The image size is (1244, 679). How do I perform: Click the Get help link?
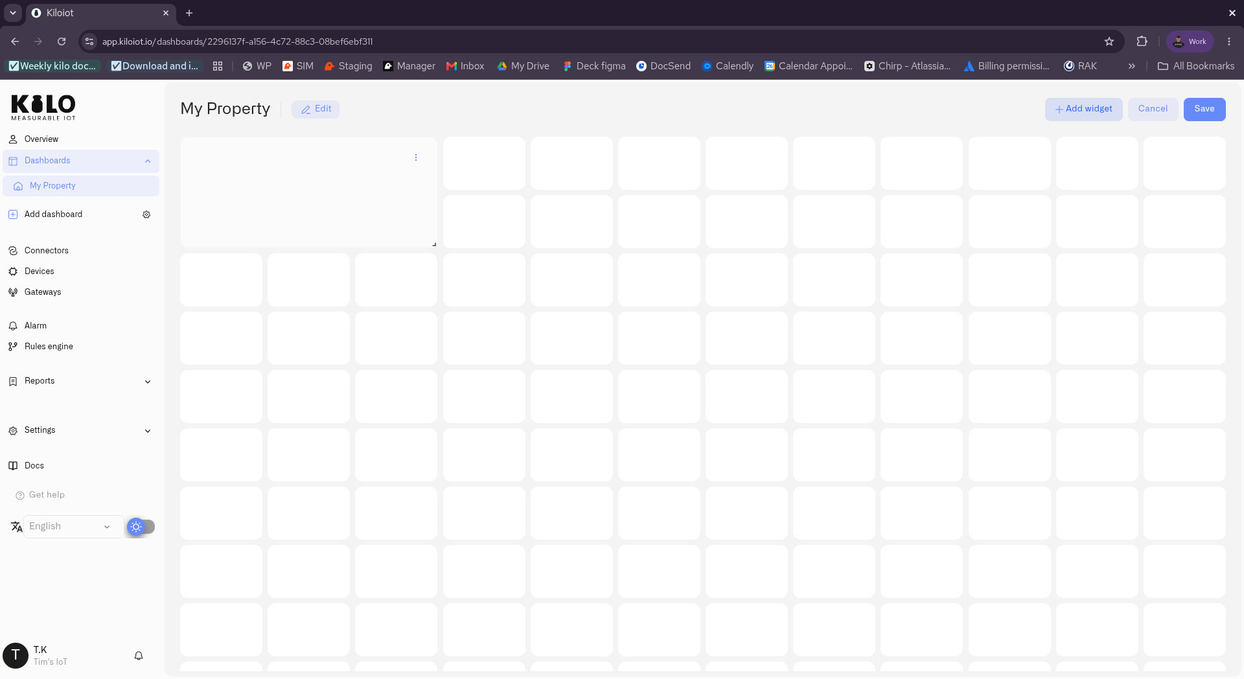(40, 495)
